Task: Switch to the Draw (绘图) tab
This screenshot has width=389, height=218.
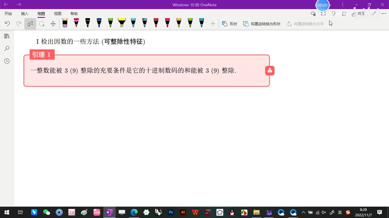Action: (x=41, y=14)
